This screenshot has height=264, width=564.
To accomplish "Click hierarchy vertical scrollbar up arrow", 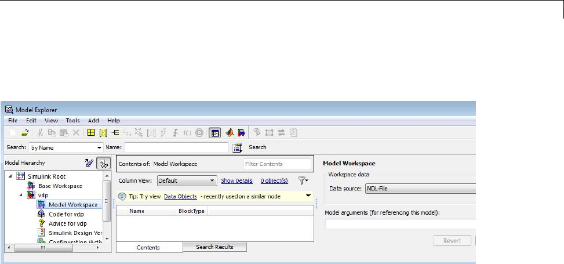I will pos(107,175).
